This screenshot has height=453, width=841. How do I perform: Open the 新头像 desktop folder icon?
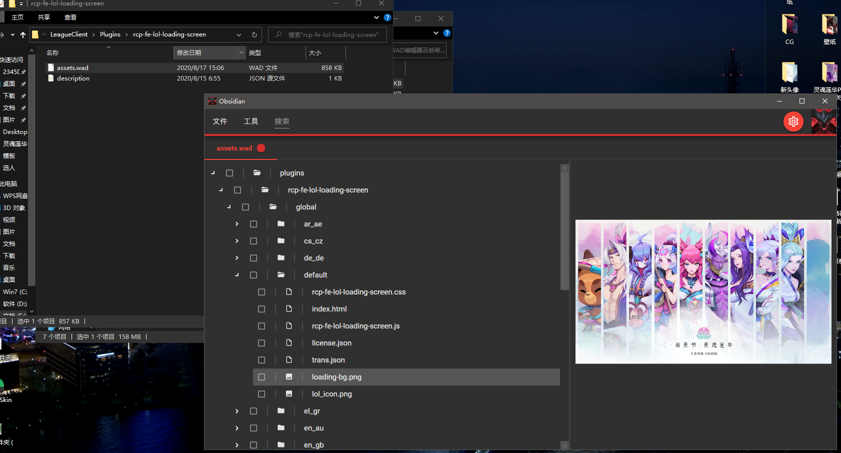pyautogui.click(x=789, y=72)
